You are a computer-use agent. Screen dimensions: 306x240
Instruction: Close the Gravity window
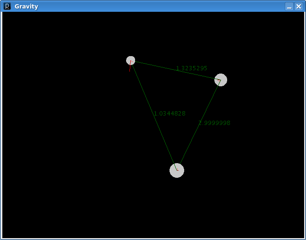(298, 7)
